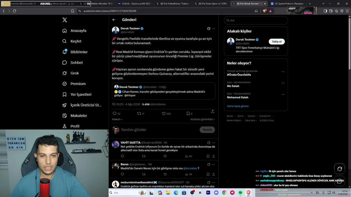This screenshot has width=351, height=197.
Task: Follow Doruk Tecimer with Takip et
Action: pos(277,42)
